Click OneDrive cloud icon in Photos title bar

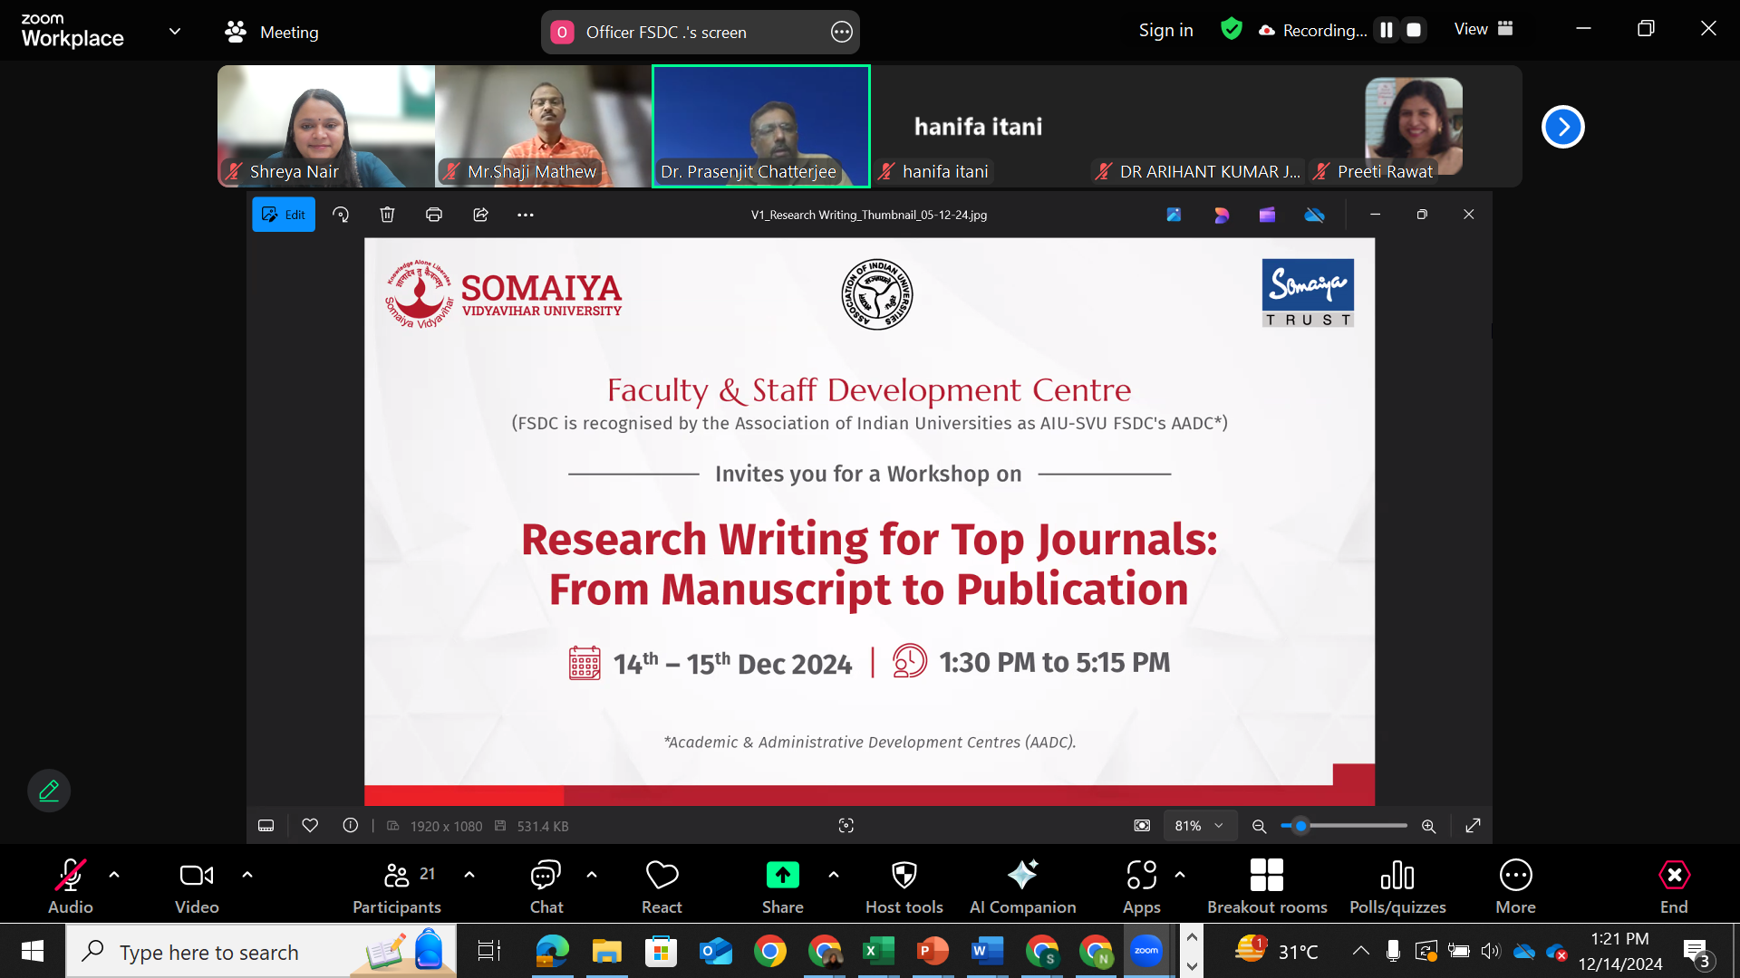coord(1314,215)
